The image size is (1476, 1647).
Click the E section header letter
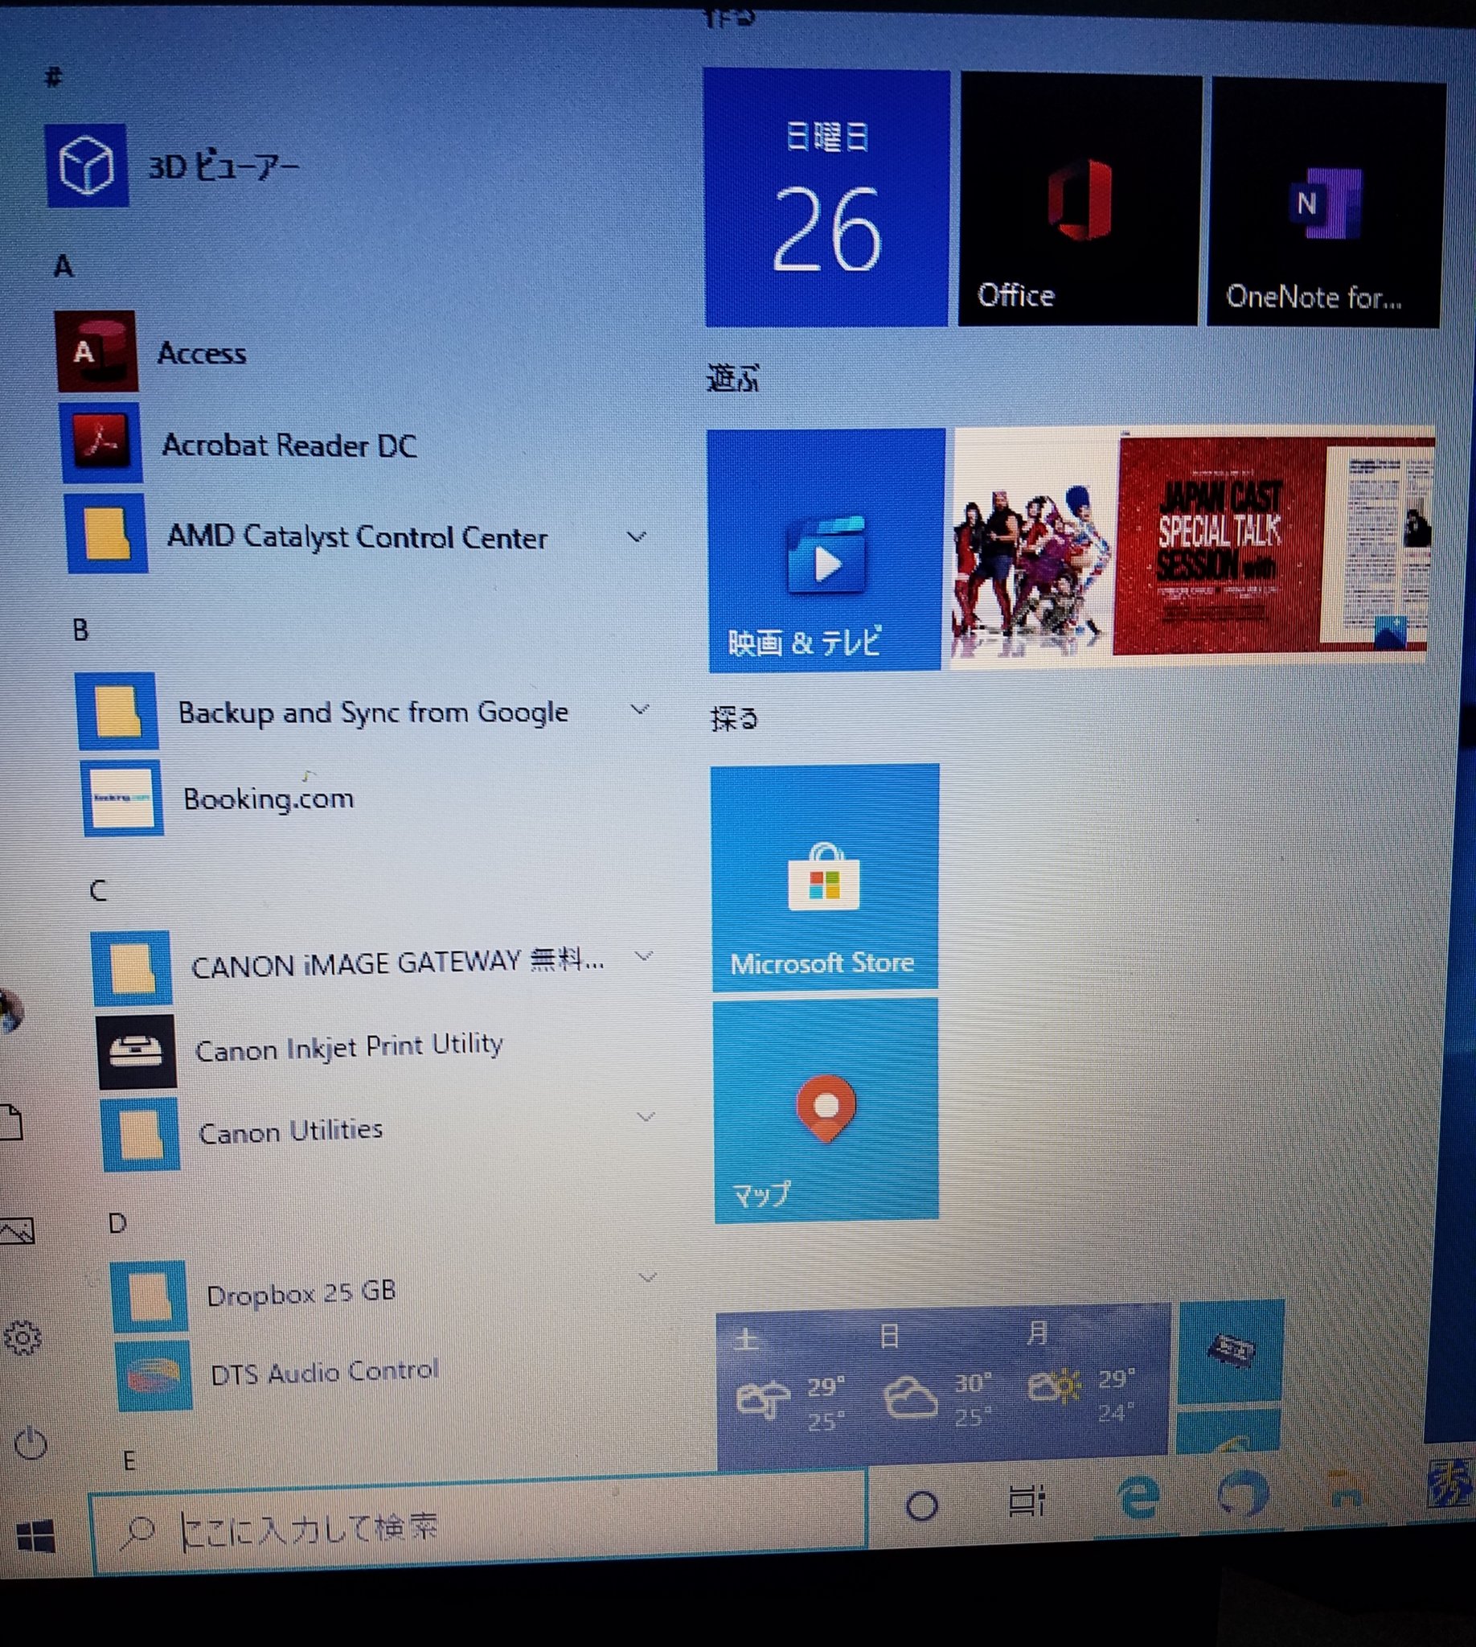coord(129,1460)
